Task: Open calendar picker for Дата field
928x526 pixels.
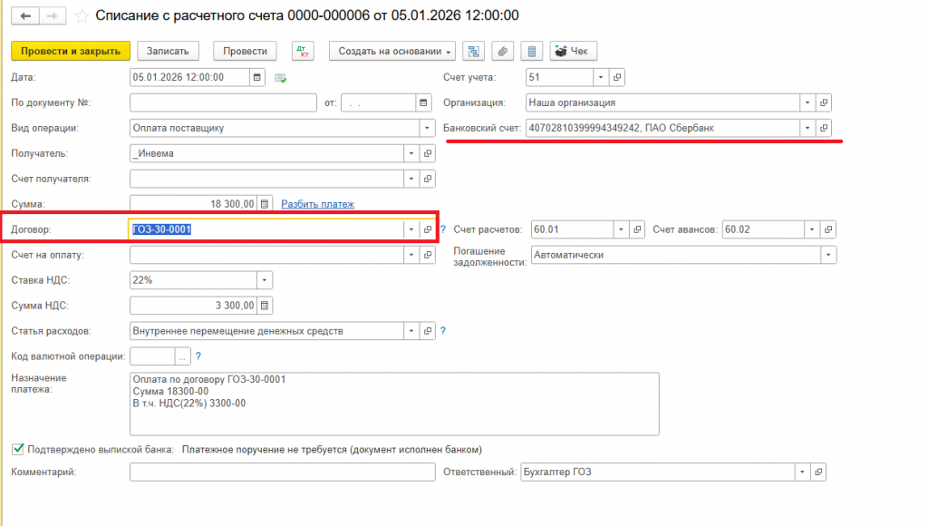Action: pyautogui.click(x=256, y=77)
